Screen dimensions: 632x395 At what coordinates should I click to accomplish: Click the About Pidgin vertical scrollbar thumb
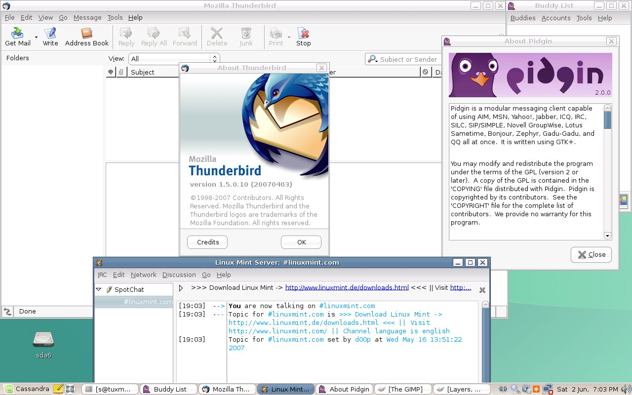[x=608, y=120]
